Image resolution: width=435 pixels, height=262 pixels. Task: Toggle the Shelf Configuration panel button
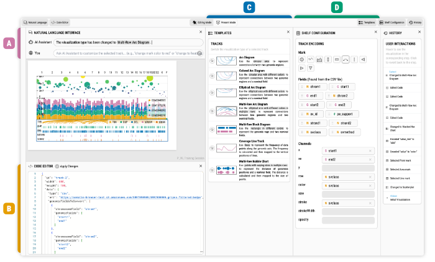pos(391,22)
